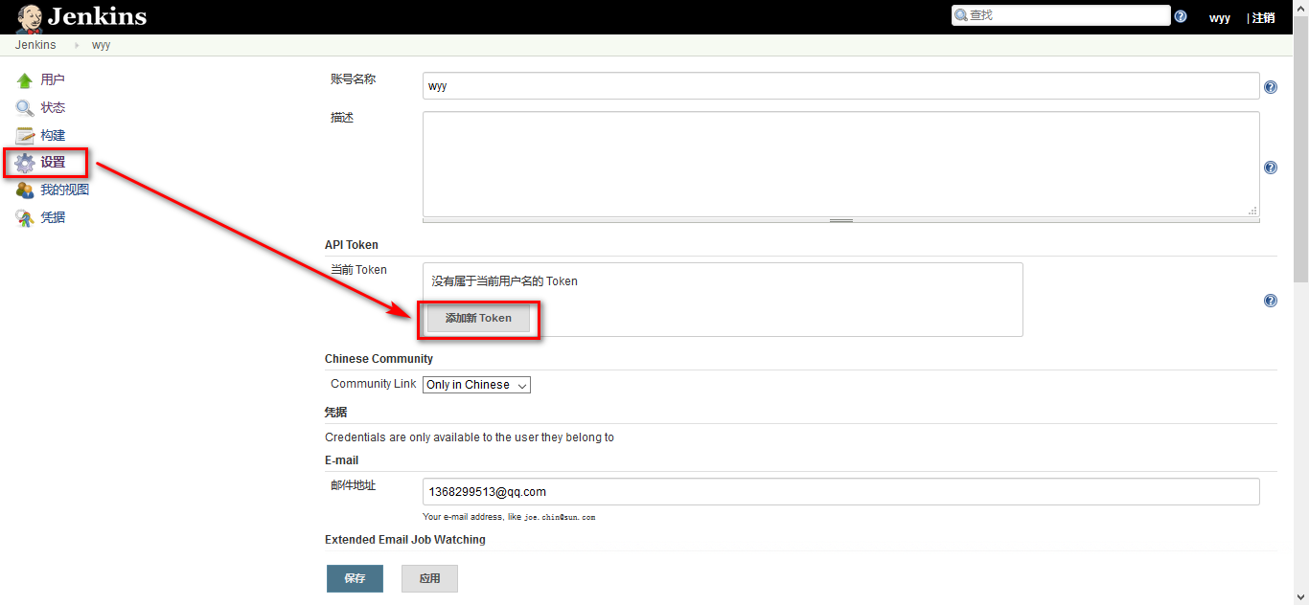Click the 'Your e-mail address' hint text
The image size is (1309, 605).
pyautogui.click(x=509, y=517)
